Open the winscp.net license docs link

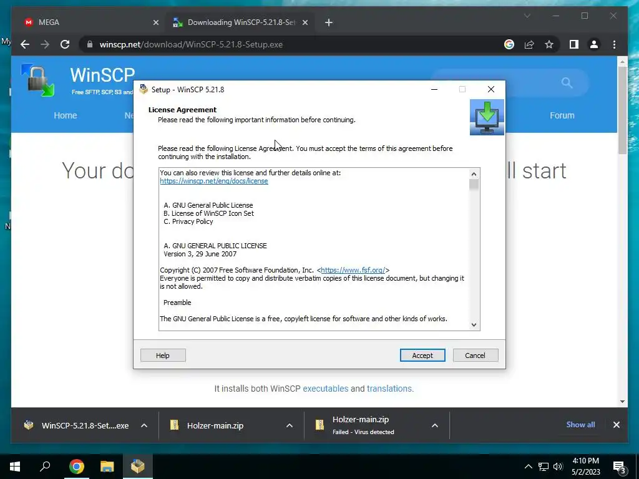pos(214,181)
